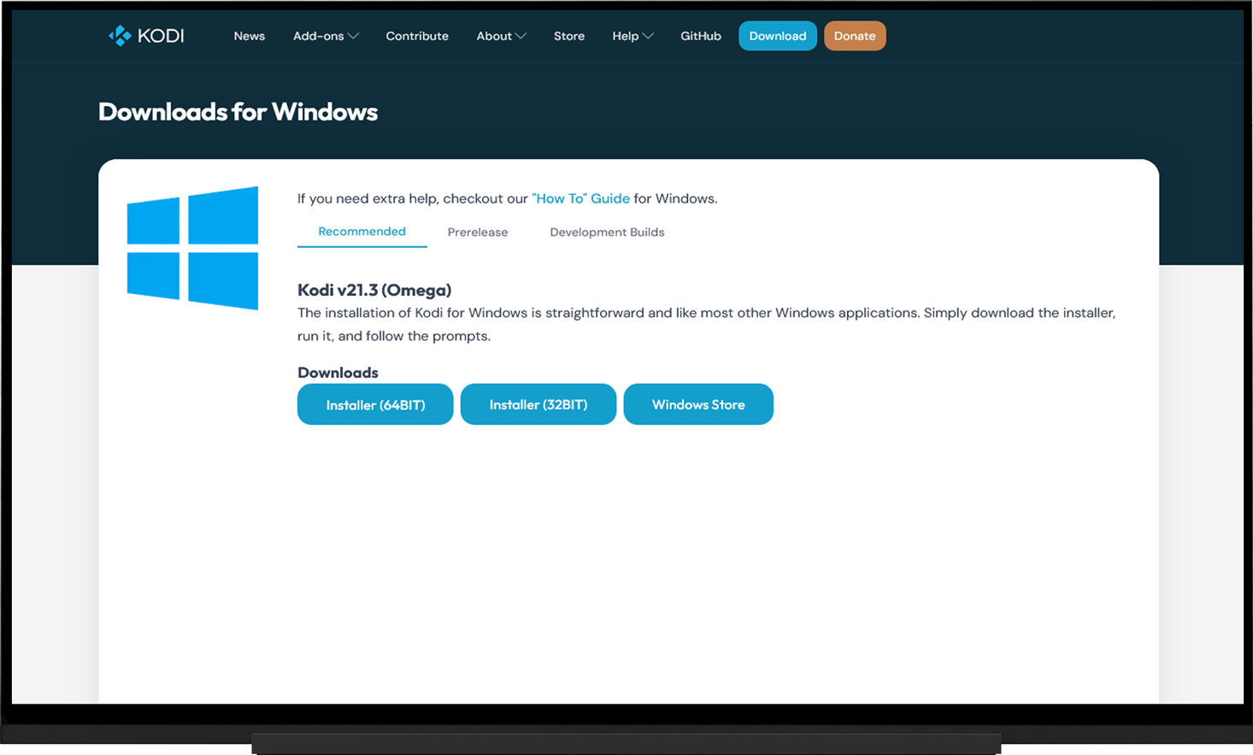The height and width of the screenshot is (755, 1253).
Task: Click the blue Download button in the header
Action: [x=778, y=36]
